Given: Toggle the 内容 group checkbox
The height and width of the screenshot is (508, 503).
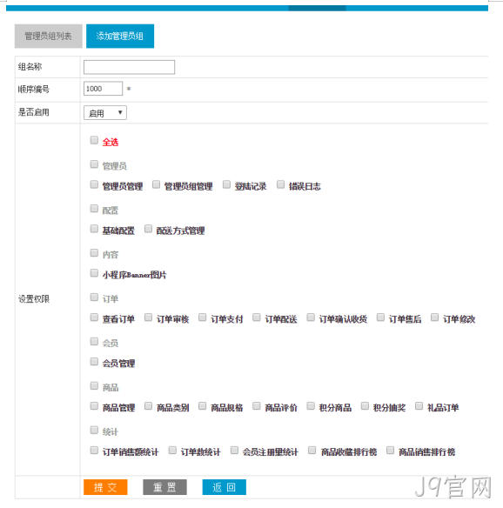Looking at the screenshot, I should [94, 253].
